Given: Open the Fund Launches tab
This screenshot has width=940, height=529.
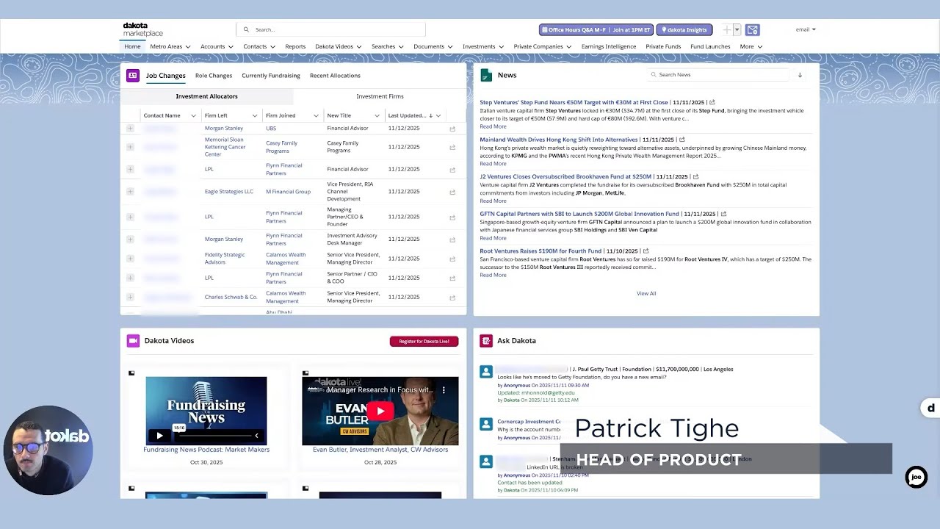Looking at the screenshot, I should [710, 46].
